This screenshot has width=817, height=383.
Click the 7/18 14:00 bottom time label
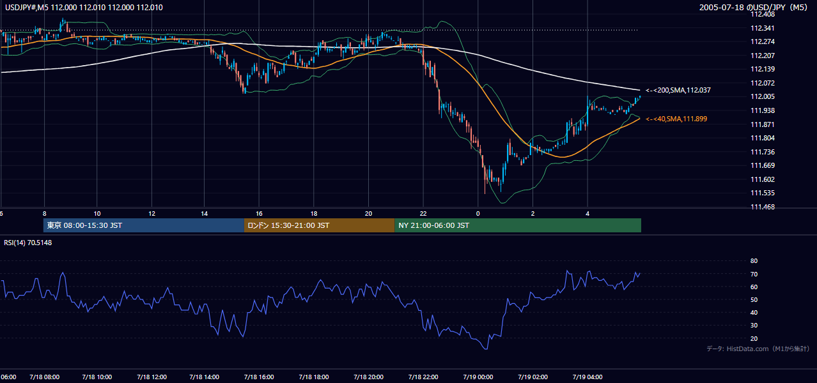click(x=205, y=377)
